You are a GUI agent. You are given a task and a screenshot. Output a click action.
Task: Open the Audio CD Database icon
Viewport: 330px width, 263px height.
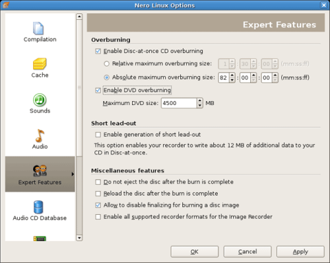coord(38,207)
